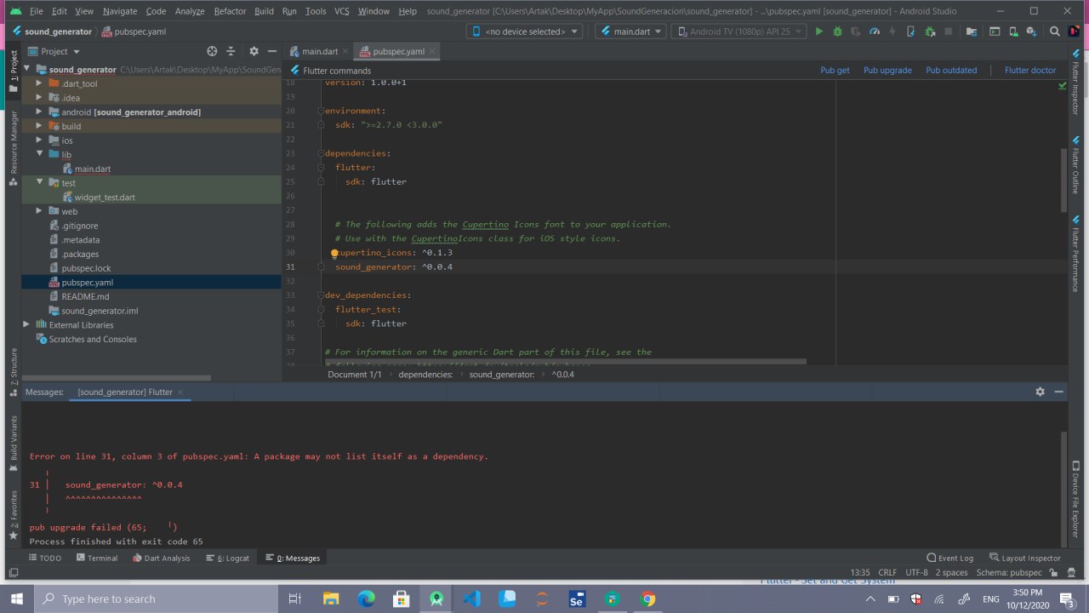Open the main.dart run configuration dropdown
The image size is (1089, 613).
[630, 32]
